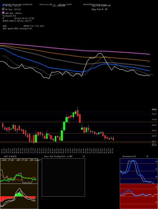This screenshot has height=209, width=158.
Task: Click the magenta 200 Day legend swatch
Action: [3, 13]
